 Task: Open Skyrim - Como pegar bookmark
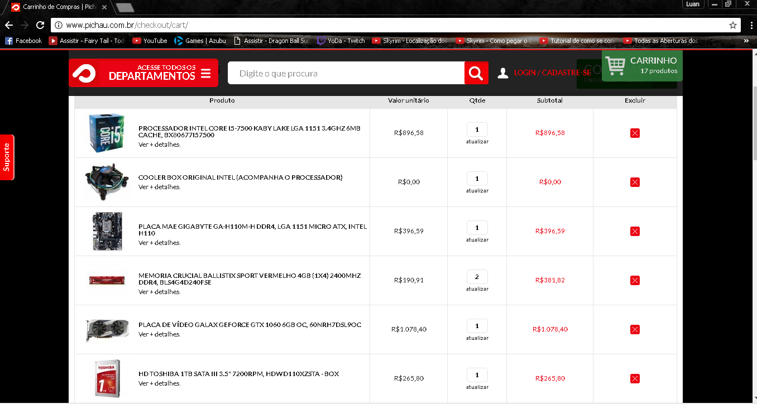pyautogui.click(x=494, y=41)
